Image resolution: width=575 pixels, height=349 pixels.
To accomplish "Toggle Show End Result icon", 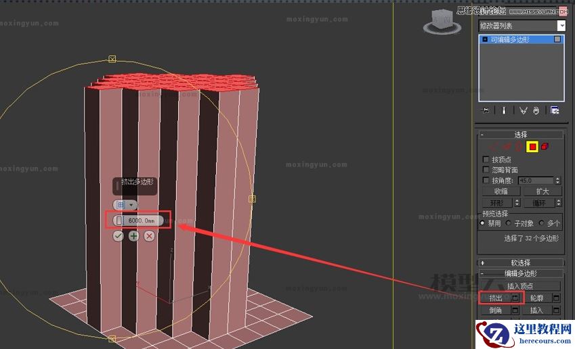I will click(x=504, y=110).
